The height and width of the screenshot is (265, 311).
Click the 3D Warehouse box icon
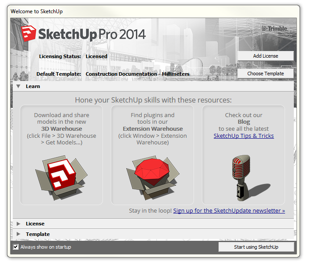[61, 178]
